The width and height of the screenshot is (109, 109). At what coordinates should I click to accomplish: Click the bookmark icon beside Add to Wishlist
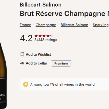point(22,55)
